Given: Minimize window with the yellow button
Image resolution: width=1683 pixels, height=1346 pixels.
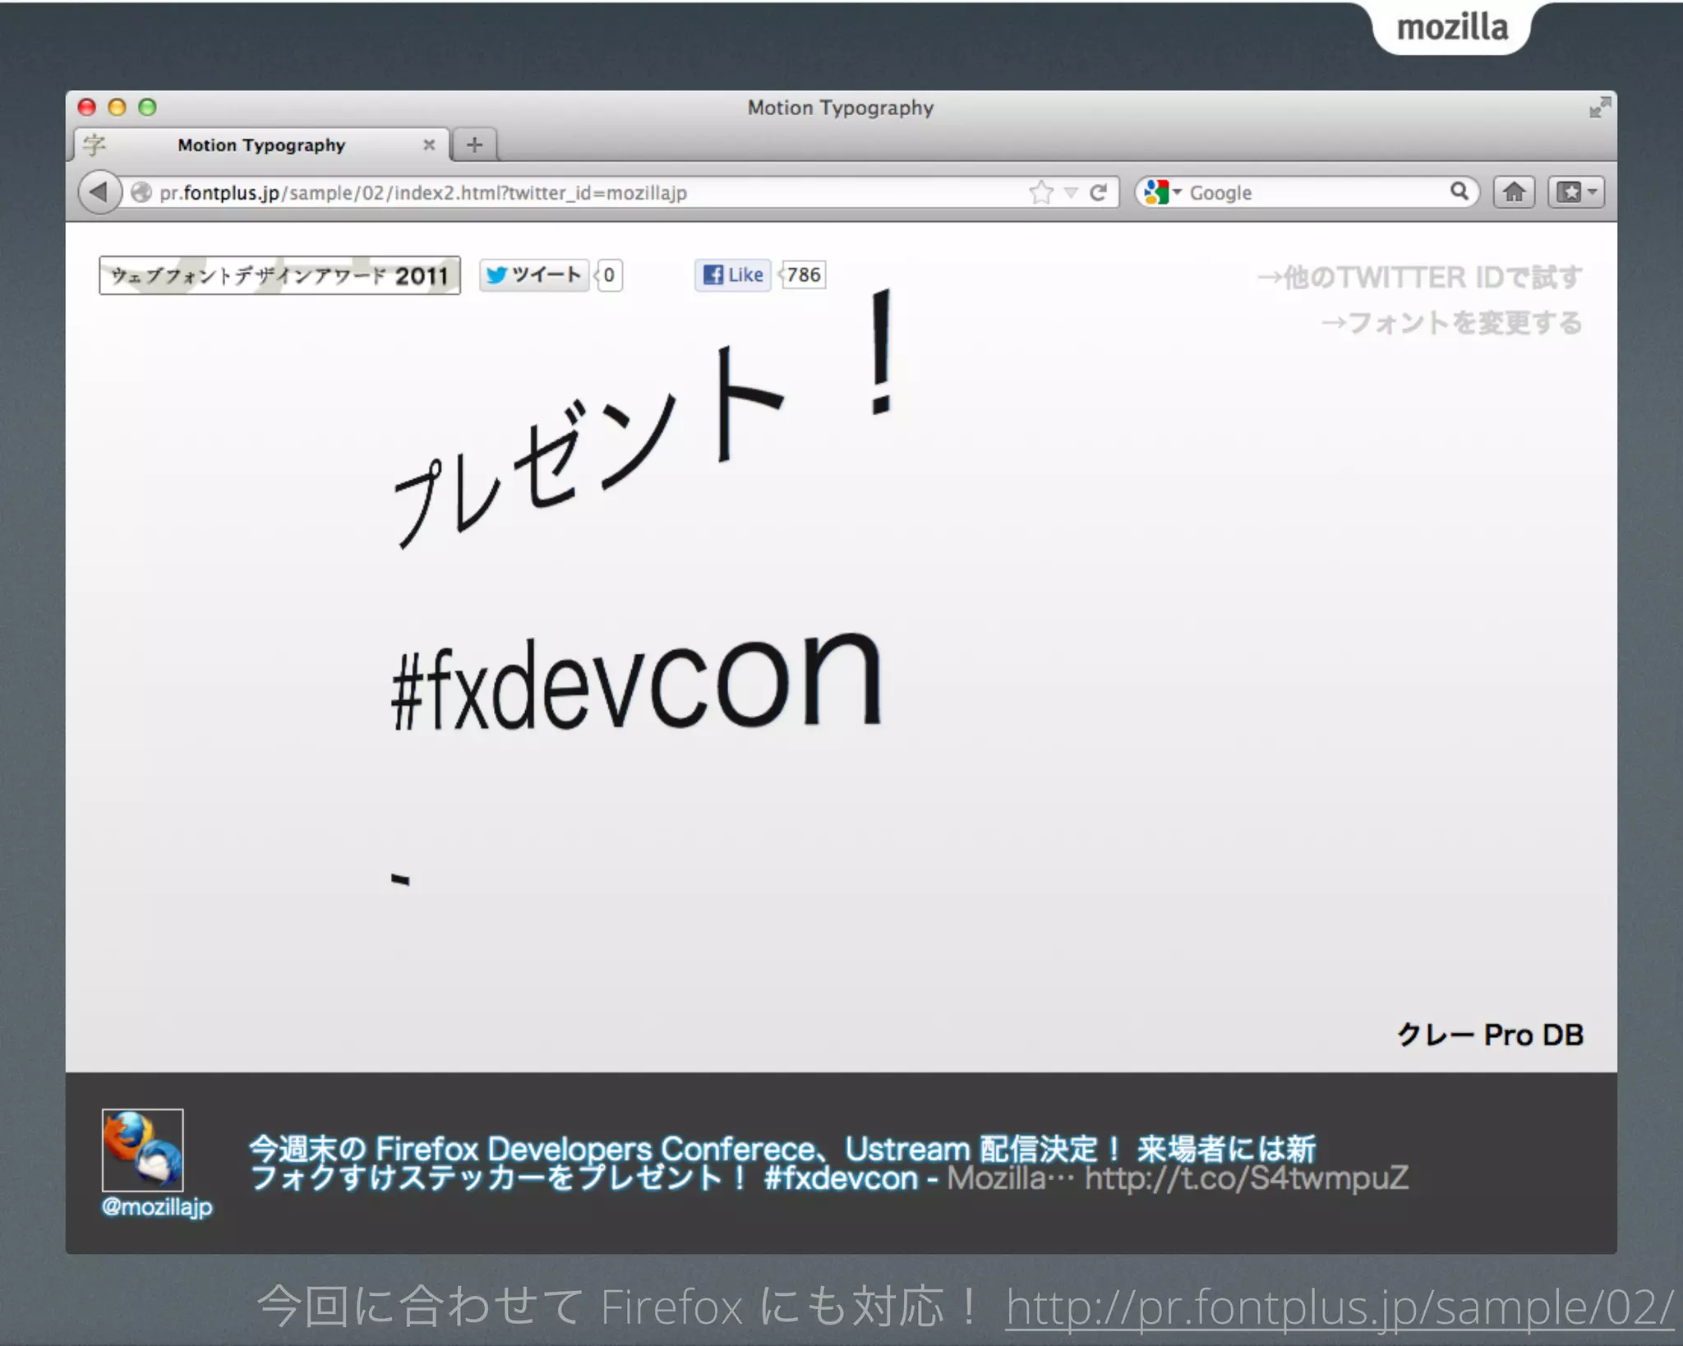Looking at the screenshot, I should (117, 108).
